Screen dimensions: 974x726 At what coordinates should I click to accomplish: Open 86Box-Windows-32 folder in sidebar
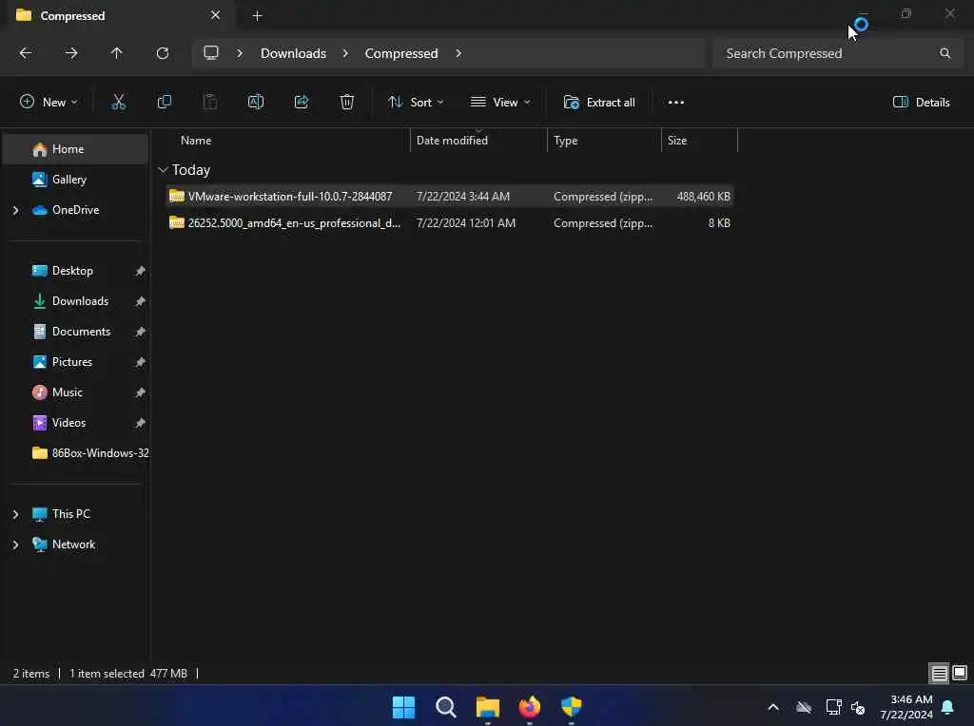[x=76, y=453]
